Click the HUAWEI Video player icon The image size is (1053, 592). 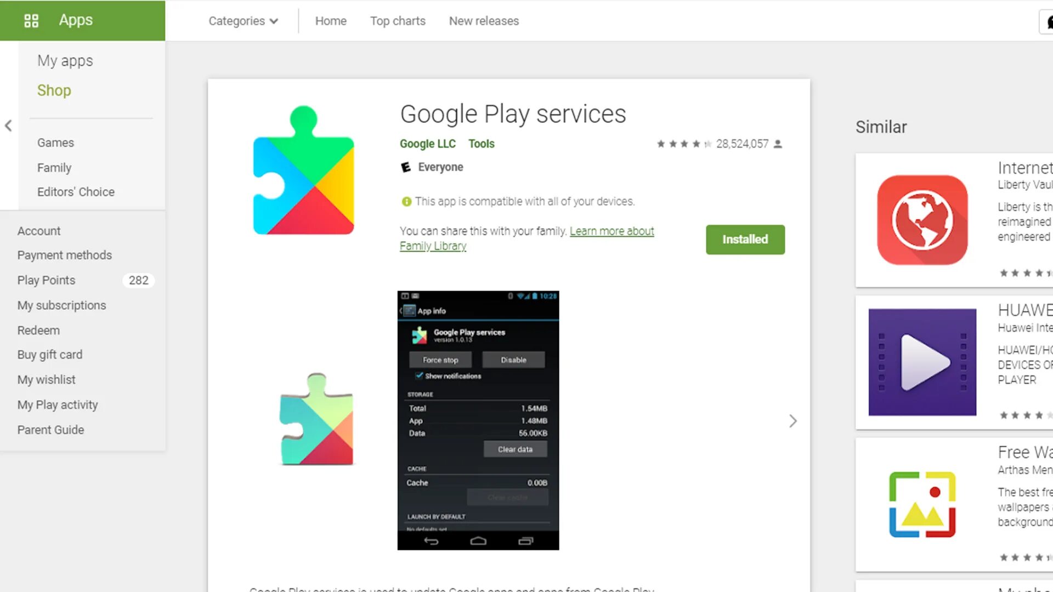923,362
